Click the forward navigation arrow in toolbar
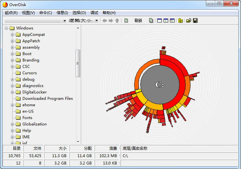The width and height of the screenshot is (241, 169). 110,21
